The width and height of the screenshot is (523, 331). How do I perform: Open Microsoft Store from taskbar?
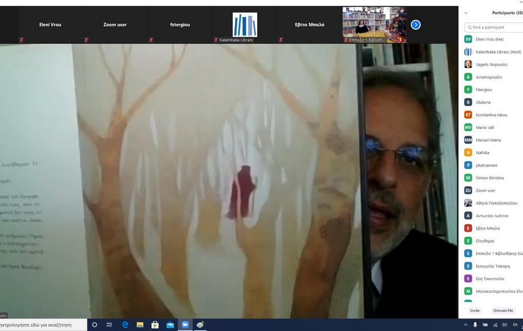click(155, 325)
